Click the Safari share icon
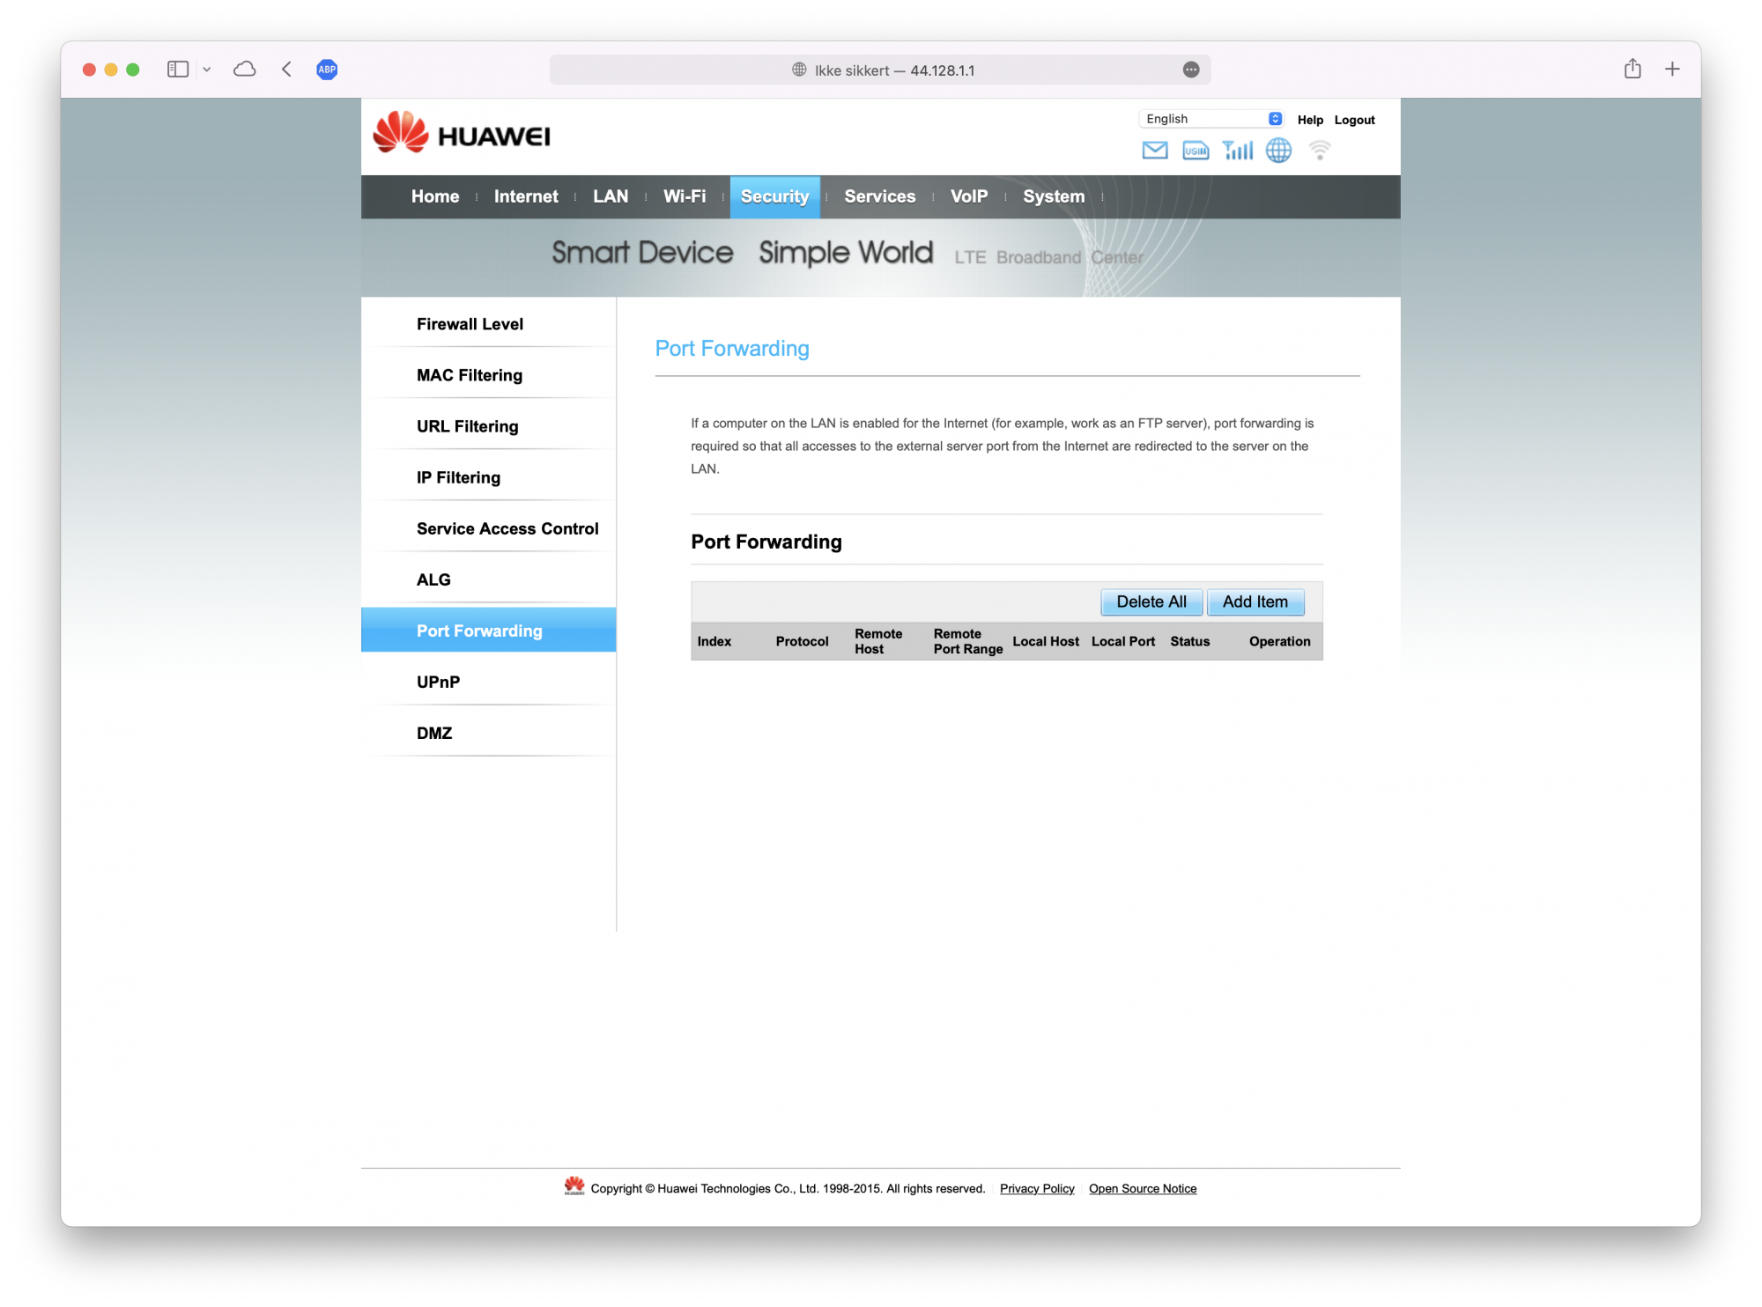Image resolution: width=1762 pixels, height=1307 pixels. 1632,69
